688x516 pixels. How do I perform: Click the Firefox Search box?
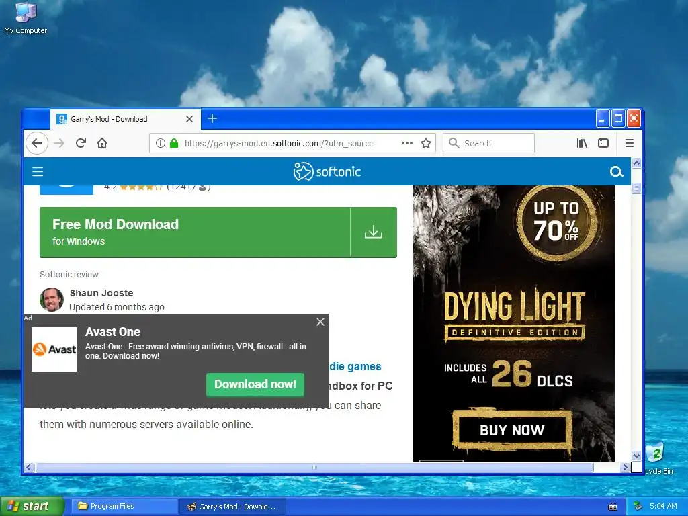489,143
